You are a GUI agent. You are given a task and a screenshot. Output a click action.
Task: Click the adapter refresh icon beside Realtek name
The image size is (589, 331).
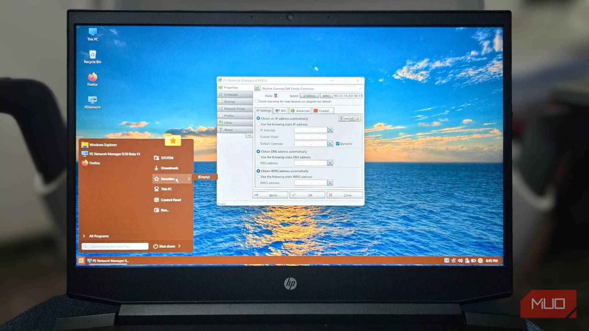tap(257, 89)
